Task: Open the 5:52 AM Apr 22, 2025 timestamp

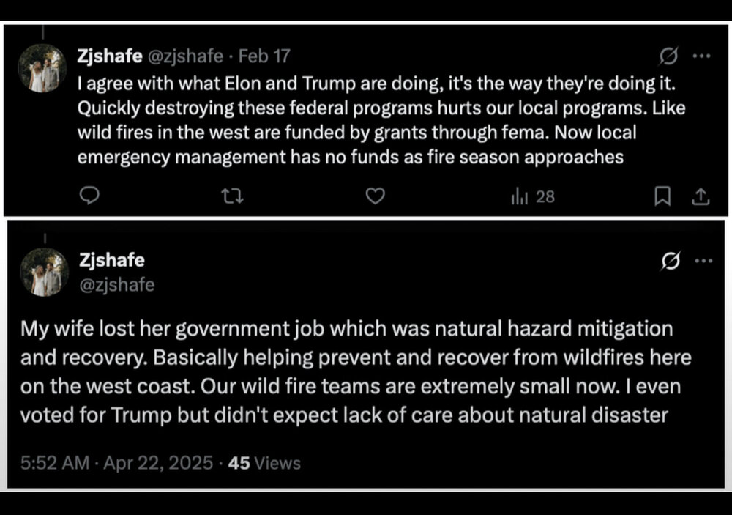Action: click(116, 463)
